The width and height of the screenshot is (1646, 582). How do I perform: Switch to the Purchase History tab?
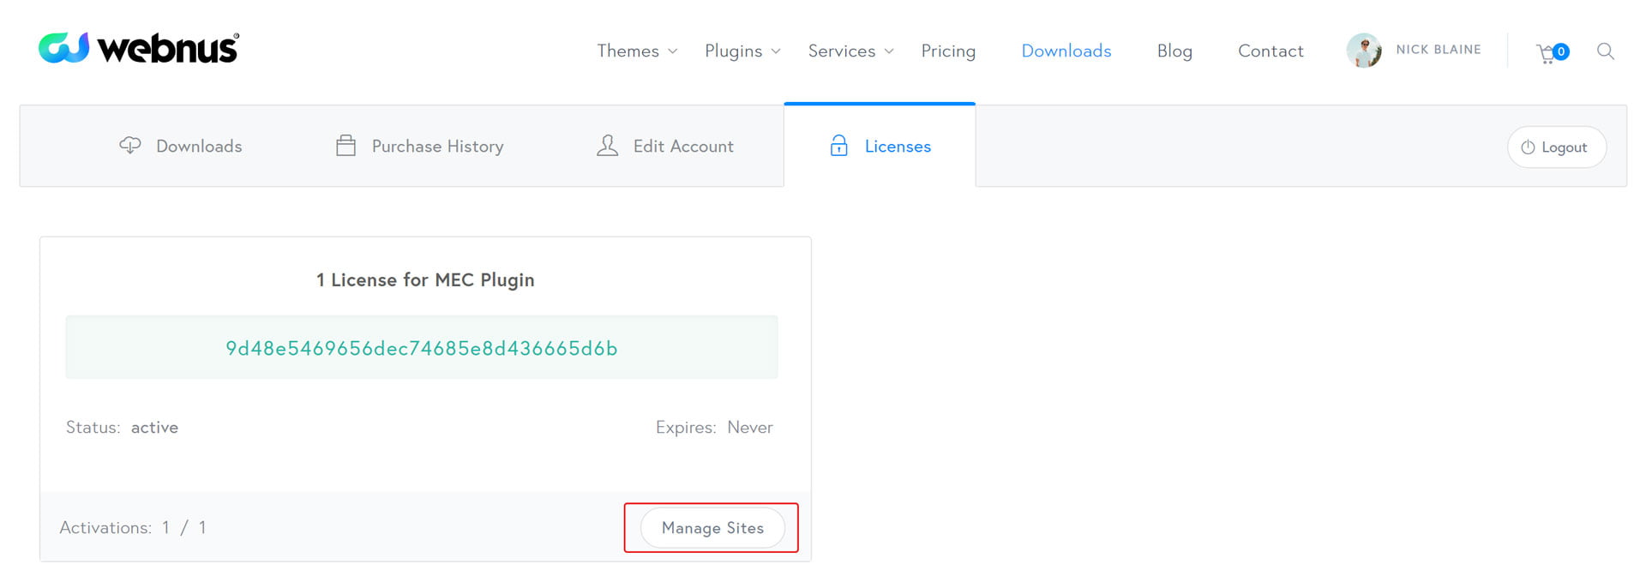pos(437,147)
